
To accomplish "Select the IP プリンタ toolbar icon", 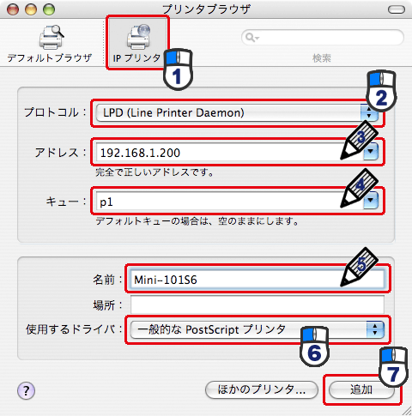I will point(138,37).
